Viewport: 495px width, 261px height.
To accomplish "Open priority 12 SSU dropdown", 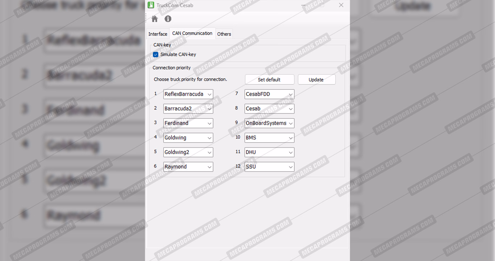I will click(269, 167).
